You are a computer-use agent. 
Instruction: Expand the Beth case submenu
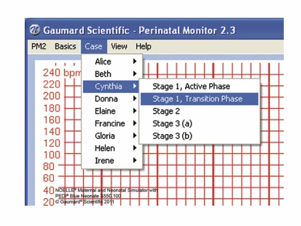click(x=111, y=74)
